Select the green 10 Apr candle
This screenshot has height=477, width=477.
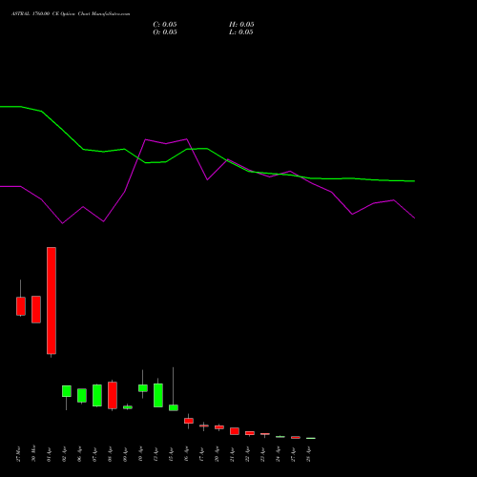(x=143, y=388)
